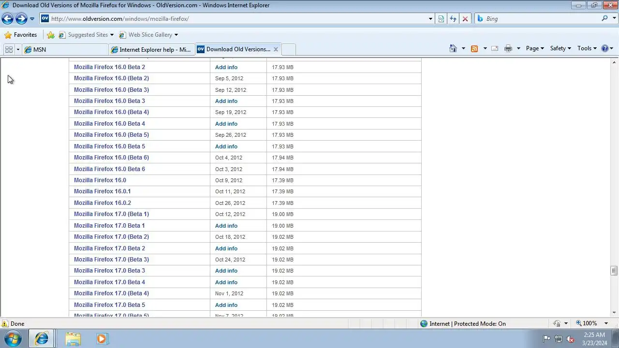Click the vertical scrollbar thumb

click(614, 271)
